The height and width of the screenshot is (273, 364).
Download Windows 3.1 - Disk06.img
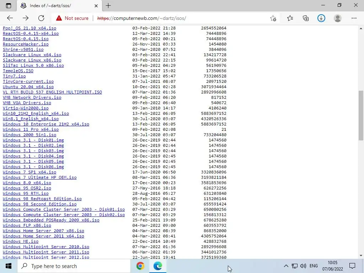[x=33, y=167]
